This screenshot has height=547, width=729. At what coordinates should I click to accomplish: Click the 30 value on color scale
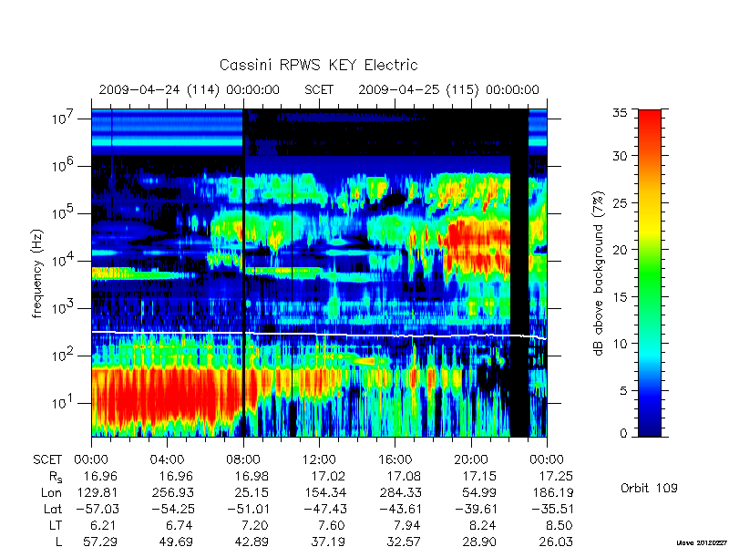620,156
